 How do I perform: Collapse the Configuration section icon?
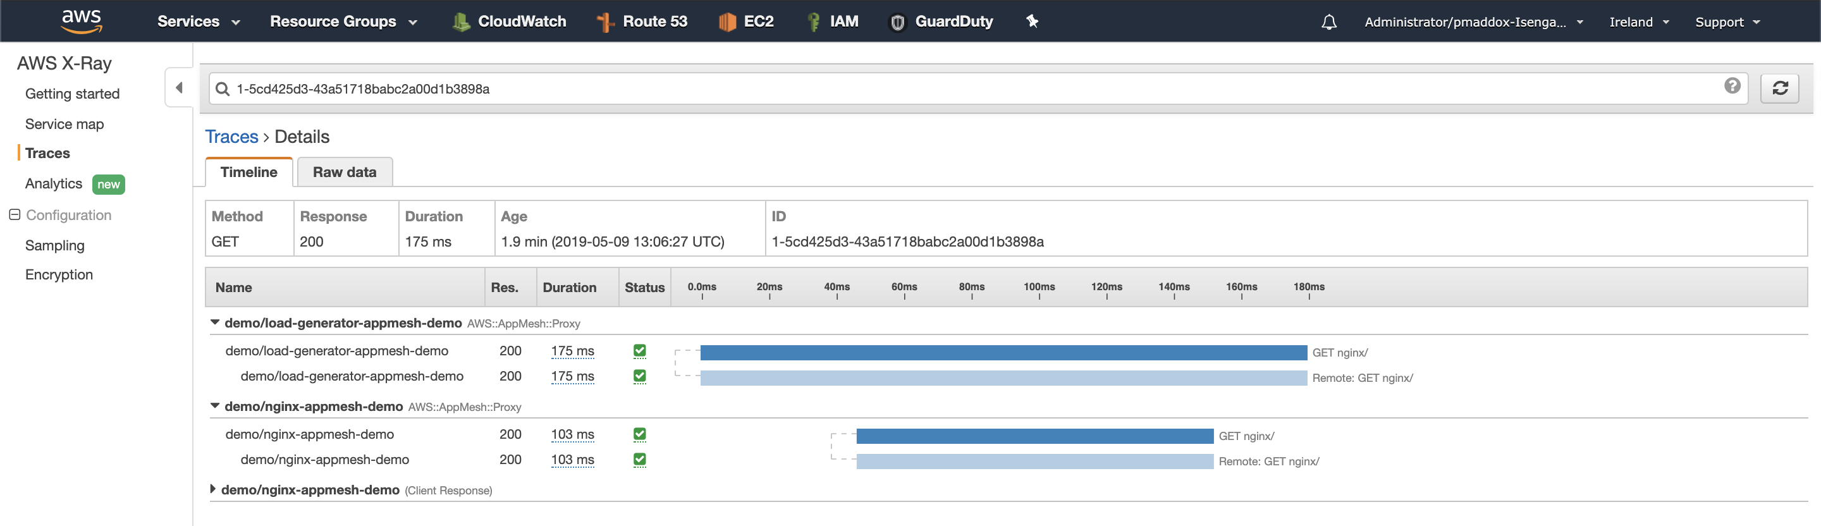click(14, 214)
